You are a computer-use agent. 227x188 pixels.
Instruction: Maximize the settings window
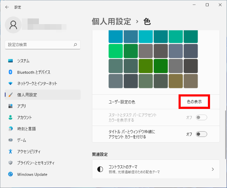(x=207, y=5)
